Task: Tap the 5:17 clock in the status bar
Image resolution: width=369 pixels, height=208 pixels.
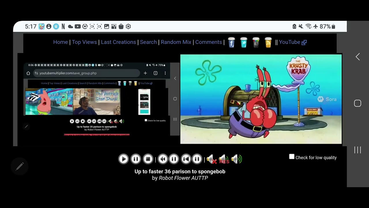Action: click(x=31, y=27)
